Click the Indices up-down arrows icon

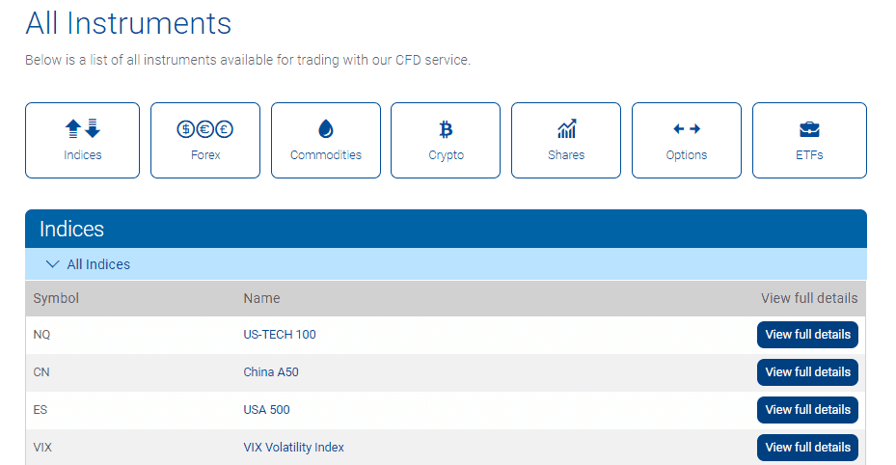82,128
